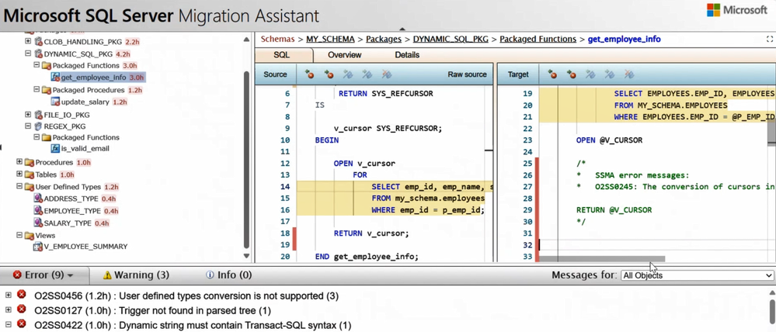
Task: Click the CLOB_HANDLING_PKG package icon
Action: coord(39,42)
